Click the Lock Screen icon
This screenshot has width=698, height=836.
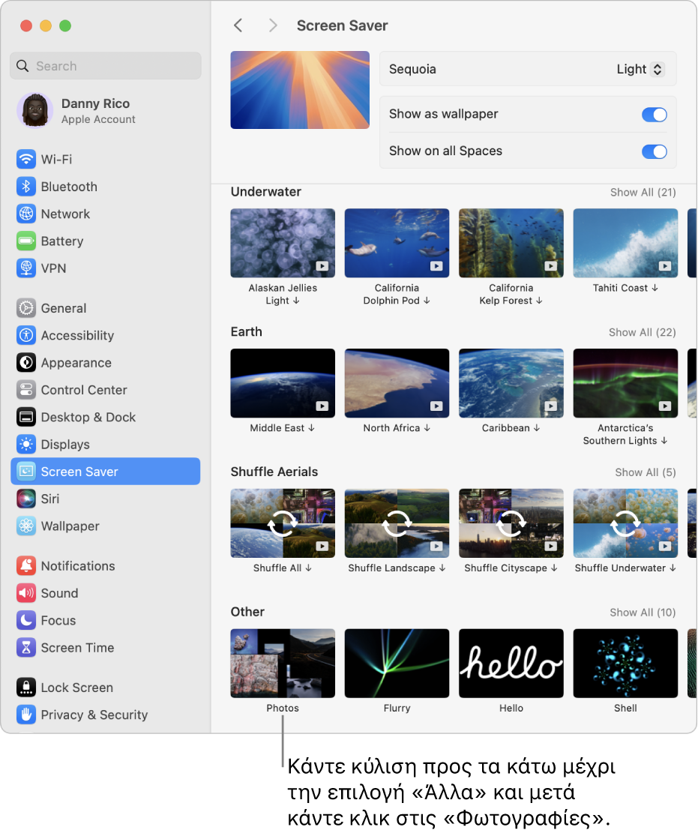(26, 687)
